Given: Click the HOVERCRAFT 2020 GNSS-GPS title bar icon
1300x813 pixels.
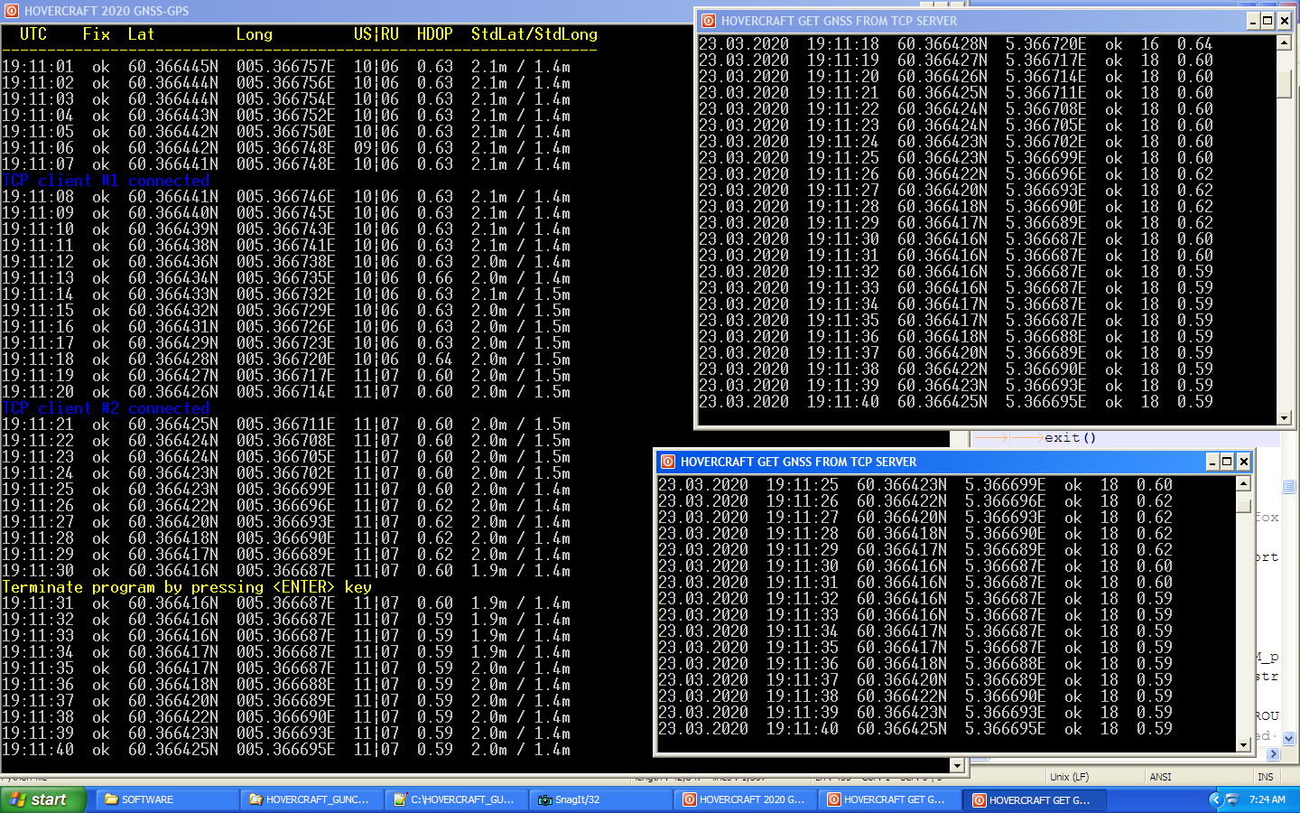Looking at the screenshot, I should (12, 11).
